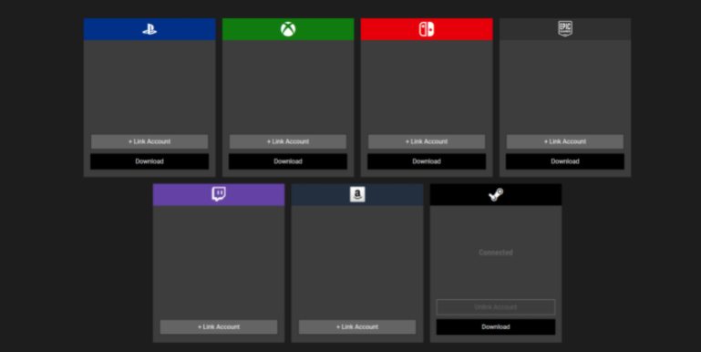Click the Twitch logo icon
The image size is (701, 352).
(x=219, y=194)
